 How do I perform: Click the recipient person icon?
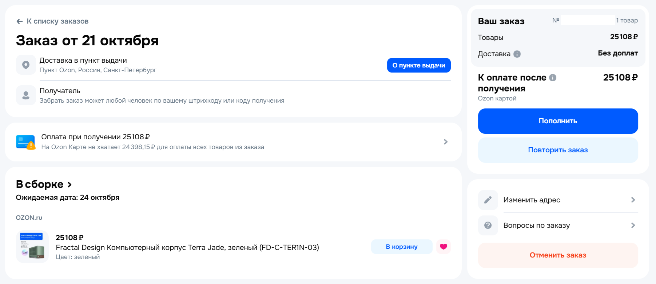click(26, 95)
